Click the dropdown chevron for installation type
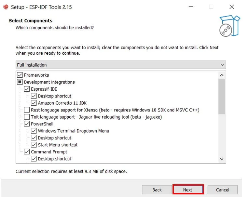Screen dimensions: 248x197 [x=222, y=65]
